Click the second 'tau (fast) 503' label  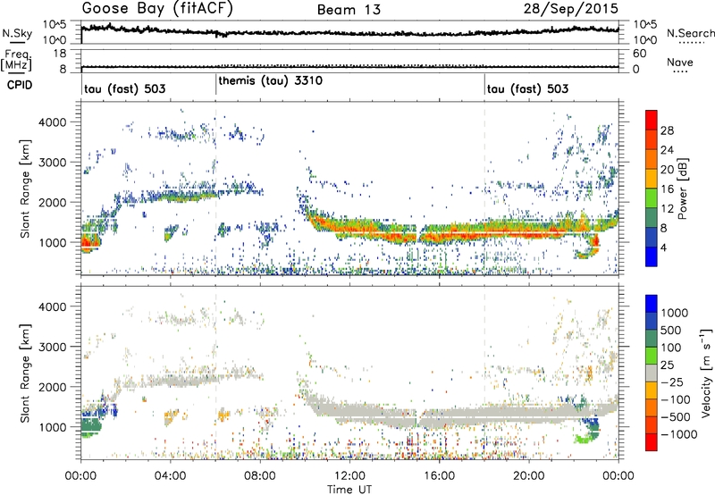[527, 88]
